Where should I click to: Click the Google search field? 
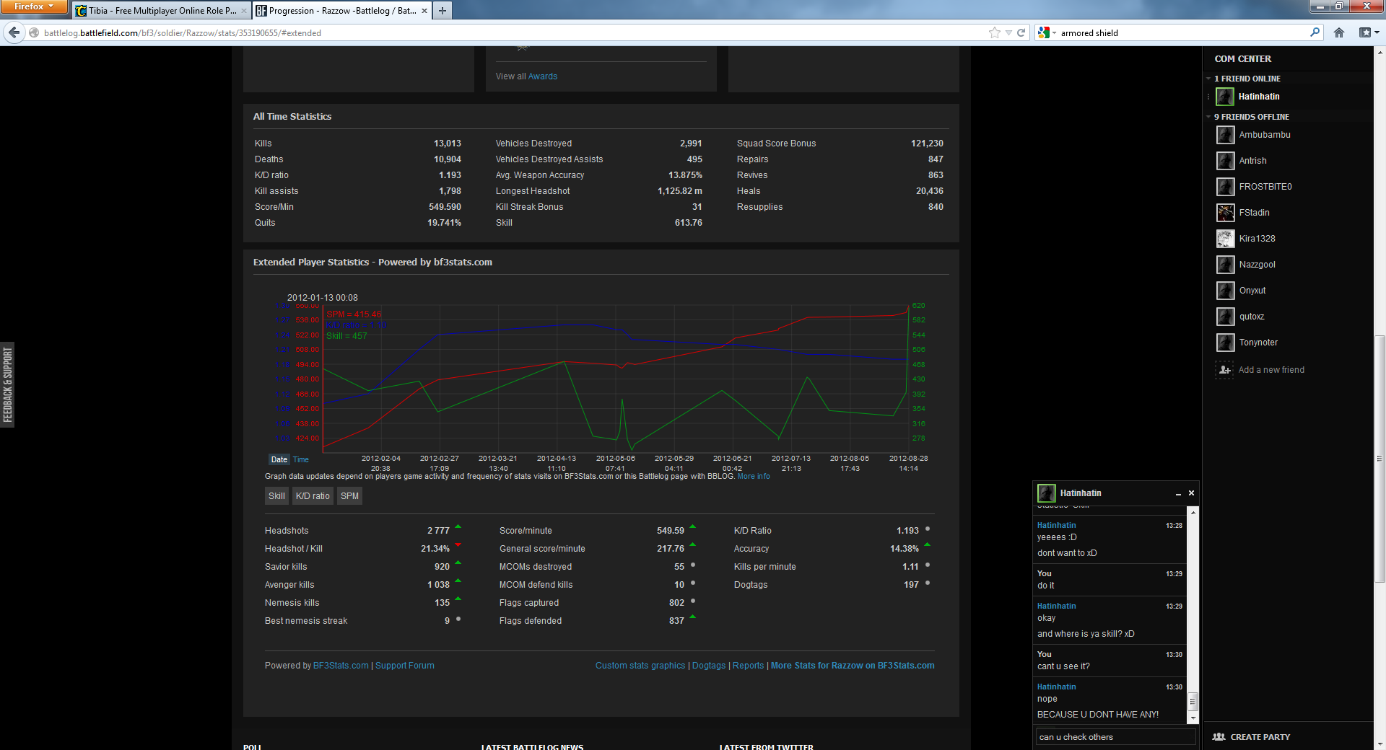1182,32
